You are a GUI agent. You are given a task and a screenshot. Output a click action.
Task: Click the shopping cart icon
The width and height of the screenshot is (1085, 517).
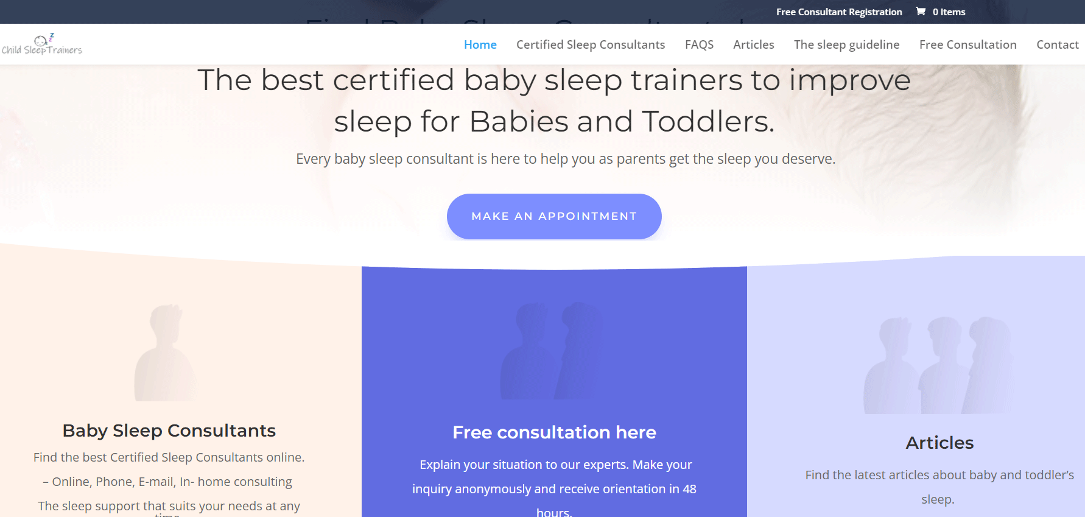coord(921,12)
